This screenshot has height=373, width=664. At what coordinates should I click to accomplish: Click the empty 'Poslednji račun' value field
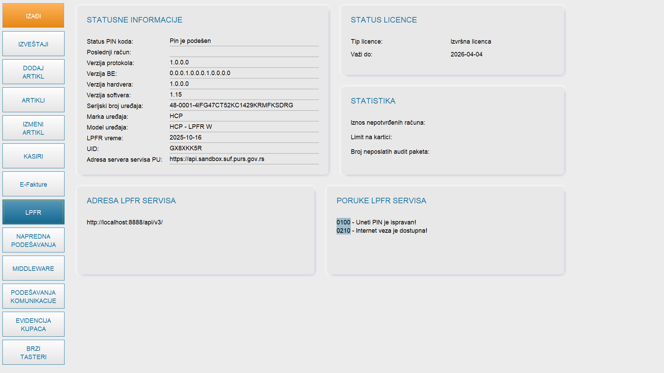click(x=244, y=52)
